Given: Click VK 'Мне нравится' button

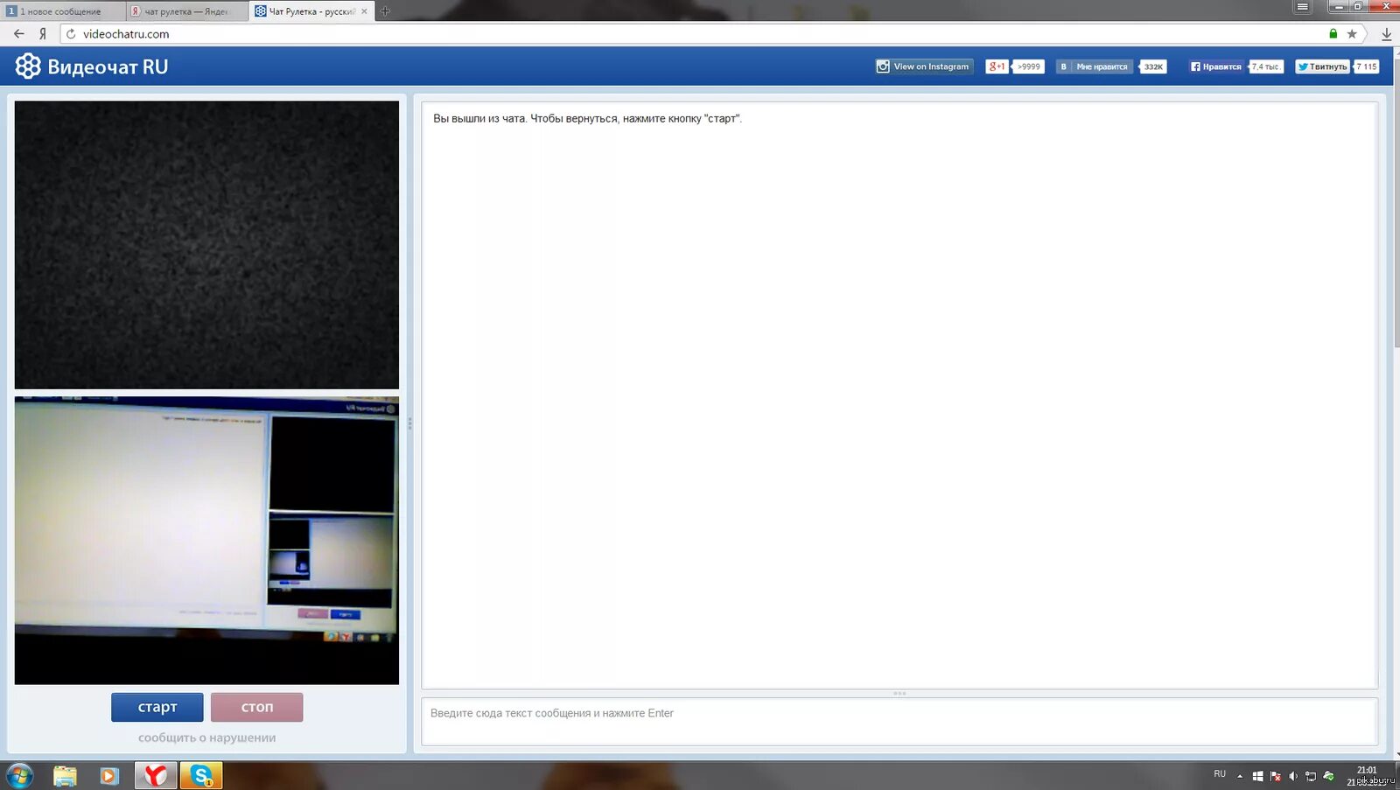Looking at the screenshot, I should (1095, 66).
